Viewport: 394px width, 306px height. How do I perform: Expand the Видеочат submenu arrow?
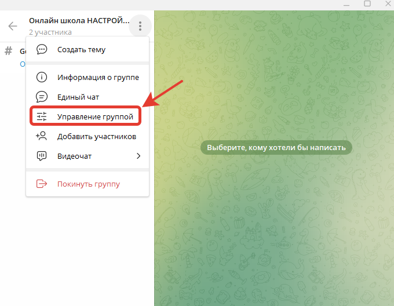point(138,156)
